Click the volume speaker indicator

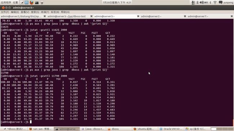(x=202, y=3)
